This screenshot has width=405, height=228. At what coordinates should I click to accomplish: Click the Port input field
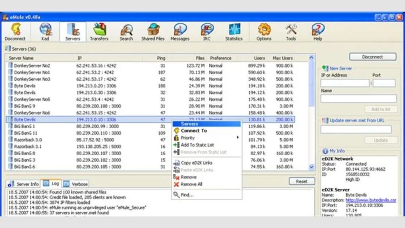coord(384,83)
